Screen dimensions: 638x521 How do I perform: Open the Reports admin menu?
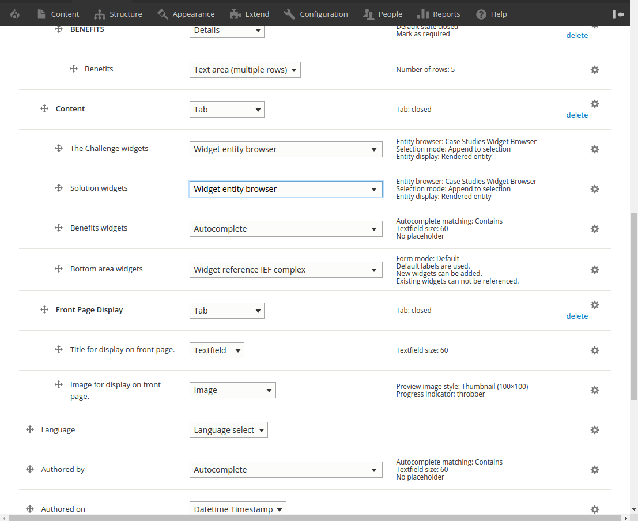click(439, 14)
